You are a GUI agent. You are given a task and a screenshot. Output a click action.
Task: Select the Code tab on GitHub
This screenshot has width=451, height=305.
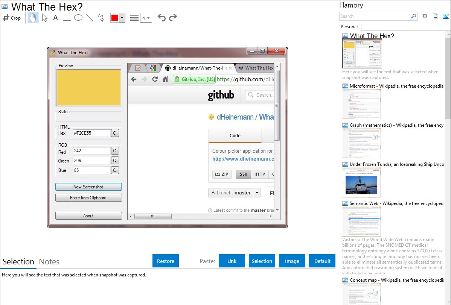(235, 136)
